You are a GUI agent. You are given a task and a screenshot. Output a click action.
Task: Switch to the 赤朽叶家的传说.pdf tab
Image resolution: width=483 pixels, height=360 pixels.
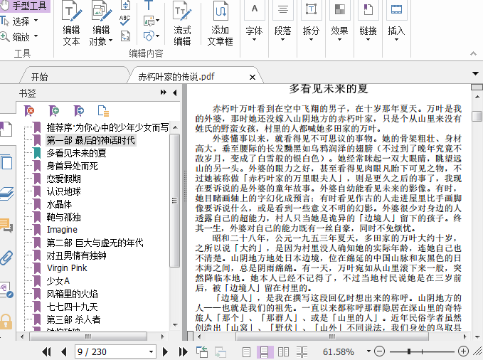176,77
